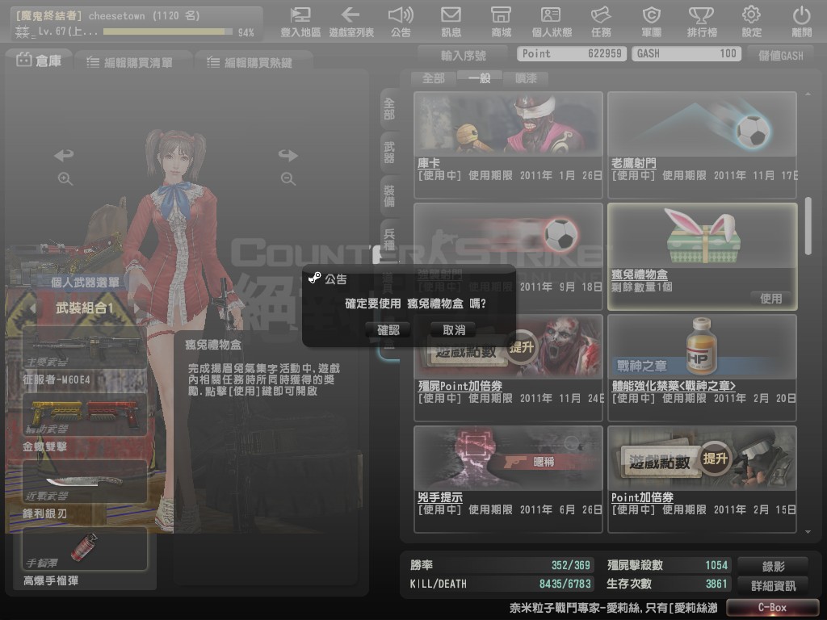
Task: Select the 老鷹射門 soccer item card
Action: [x=702, y=145]
